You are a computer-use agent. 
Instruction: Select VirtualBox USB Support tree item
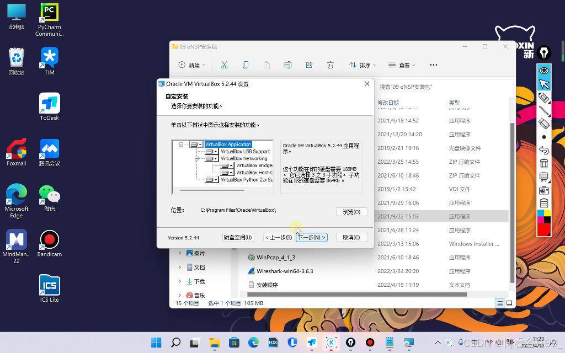(x=245, y=152)
